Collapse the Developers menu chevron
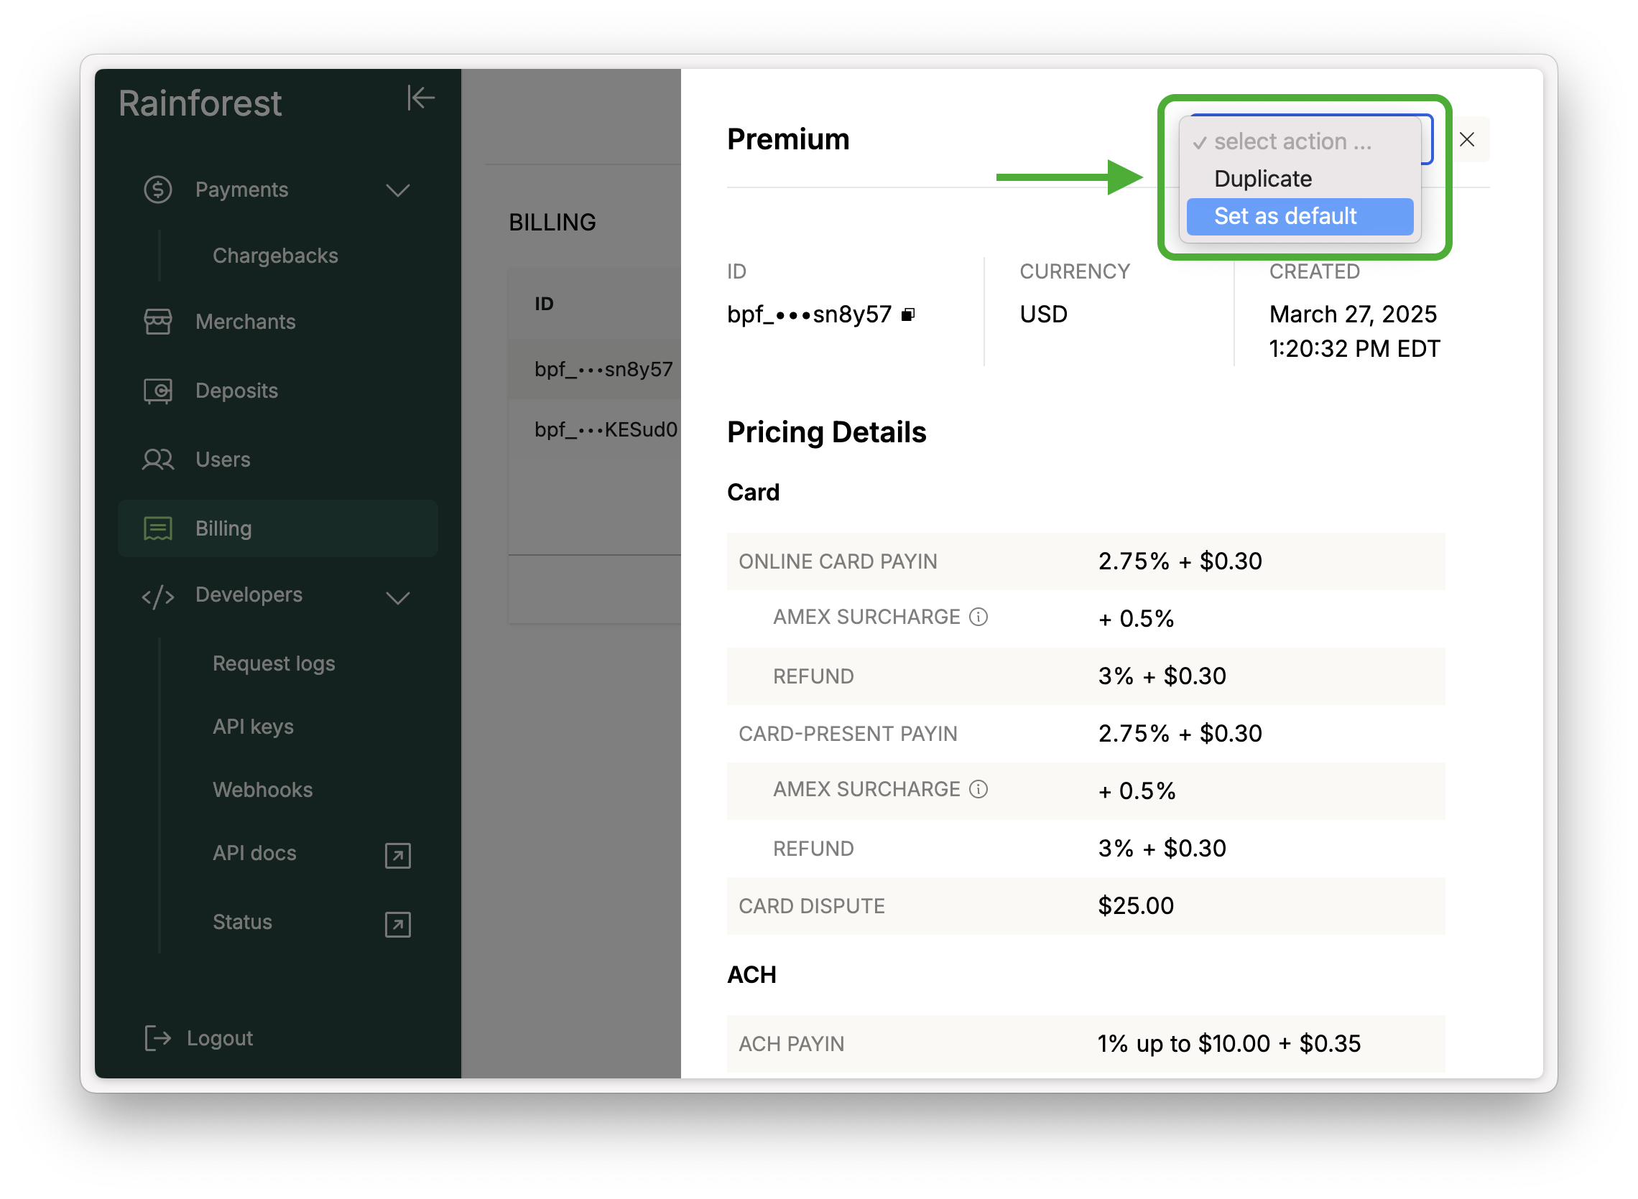This screenshot has width=1638, height=1199. 397,598
